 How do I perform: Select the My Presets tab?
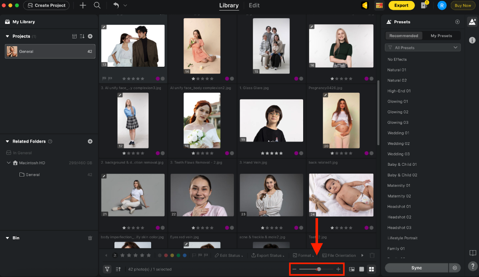pyautogui.click(x=442, y=35)
